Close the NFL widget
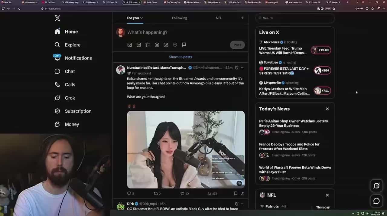Viewport: 387px width, 216px height. tap(327, 195)
